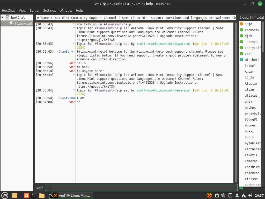Click the user account tray icon

coord(237,195)
